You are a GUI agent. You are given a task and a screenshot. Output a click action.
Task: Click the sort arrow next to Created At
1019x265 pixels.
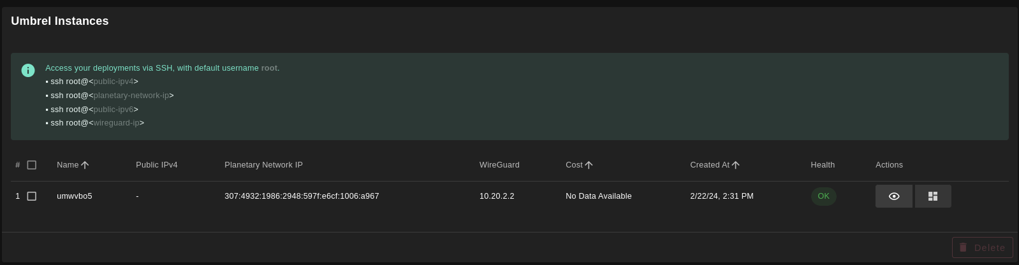tap(735, 165)
